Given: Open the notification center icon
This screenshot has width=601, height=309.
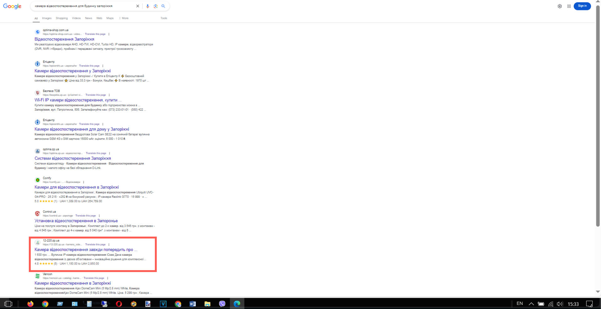Looking at the screenshot, I should [x=589, y=304].
